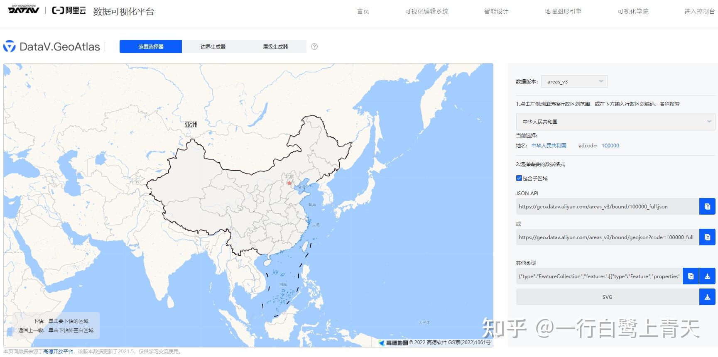Copy the FeatureCollection GeoJSON text
The height and width of the screenshot is (357, 718).
point(691,276)
